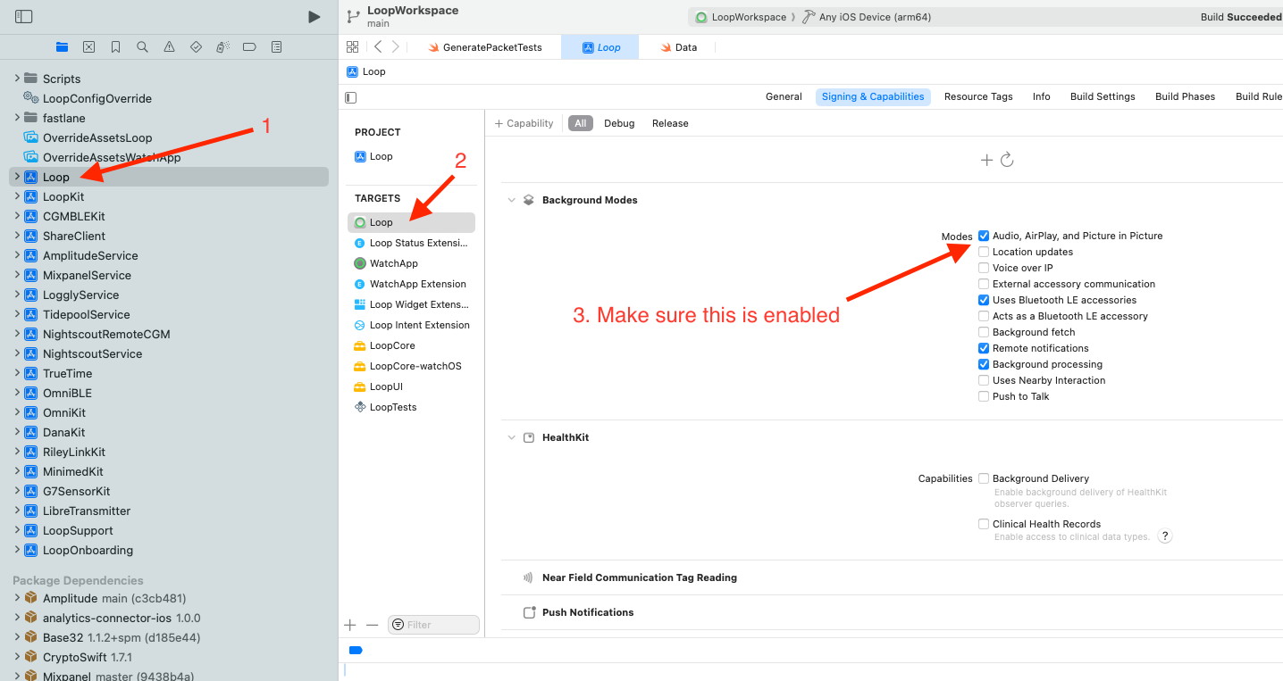Viewport: 1283px width, 681px height.
Task: Collapse the HealthKit section
Action: pos(512,437)
